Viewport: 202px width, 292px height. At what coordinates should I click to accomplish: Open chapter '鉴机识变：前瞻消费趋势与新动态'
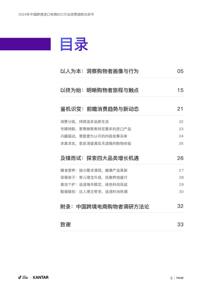pyautogui.click(x=100, y=109)
